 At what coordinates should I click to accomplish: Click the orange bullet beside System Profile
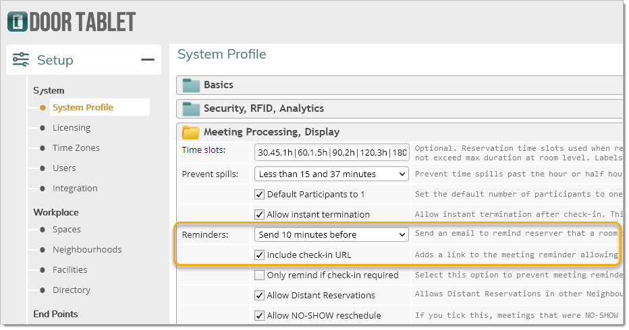(43, 107)
